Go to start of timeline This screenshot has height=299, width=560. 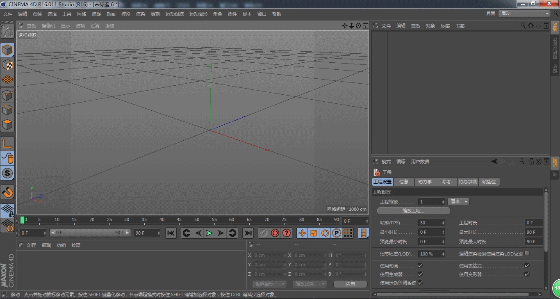point(171,233)
